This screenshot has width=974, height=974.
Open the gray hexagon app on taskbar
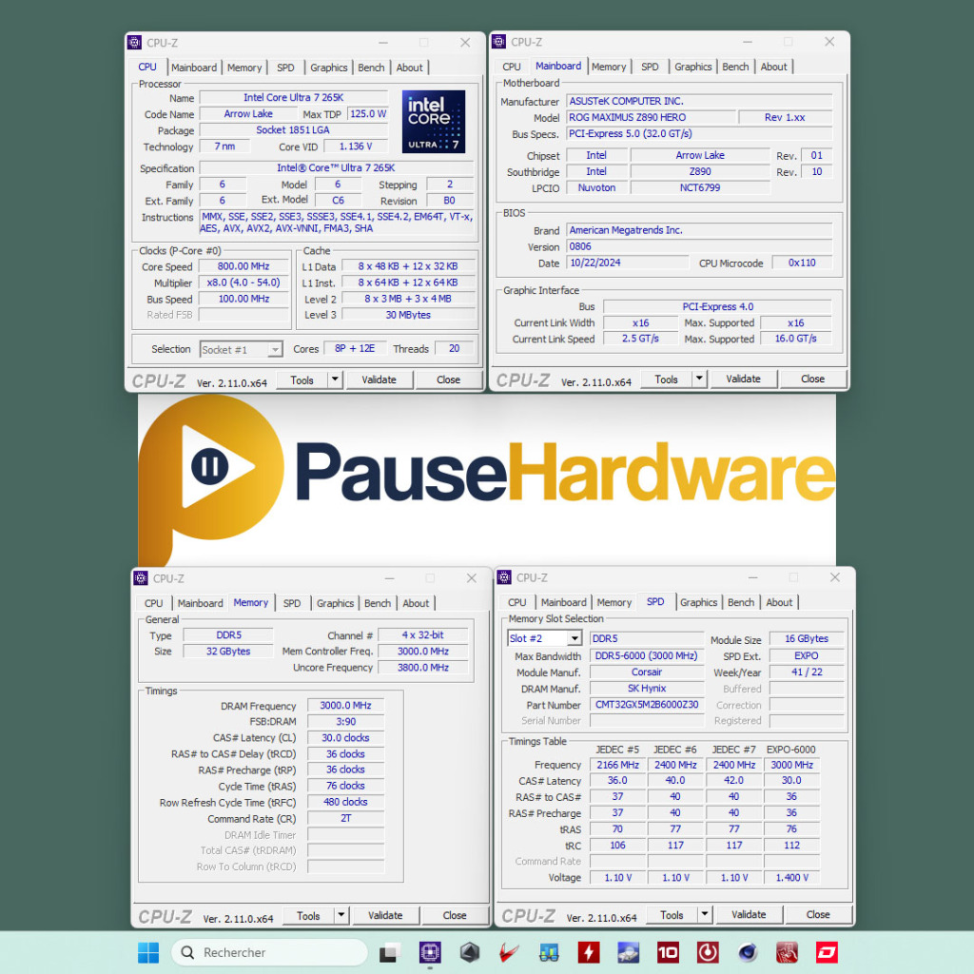(x=470, y=952)
